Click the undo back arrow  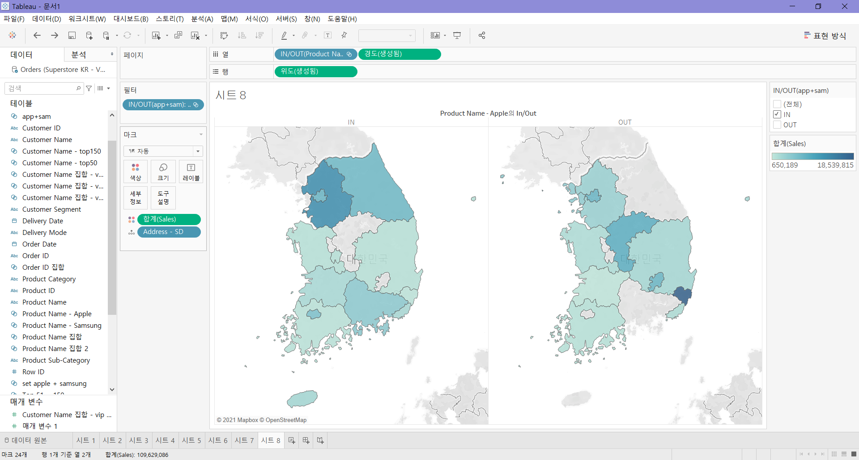pyautogui.click(x=37, y=35)
